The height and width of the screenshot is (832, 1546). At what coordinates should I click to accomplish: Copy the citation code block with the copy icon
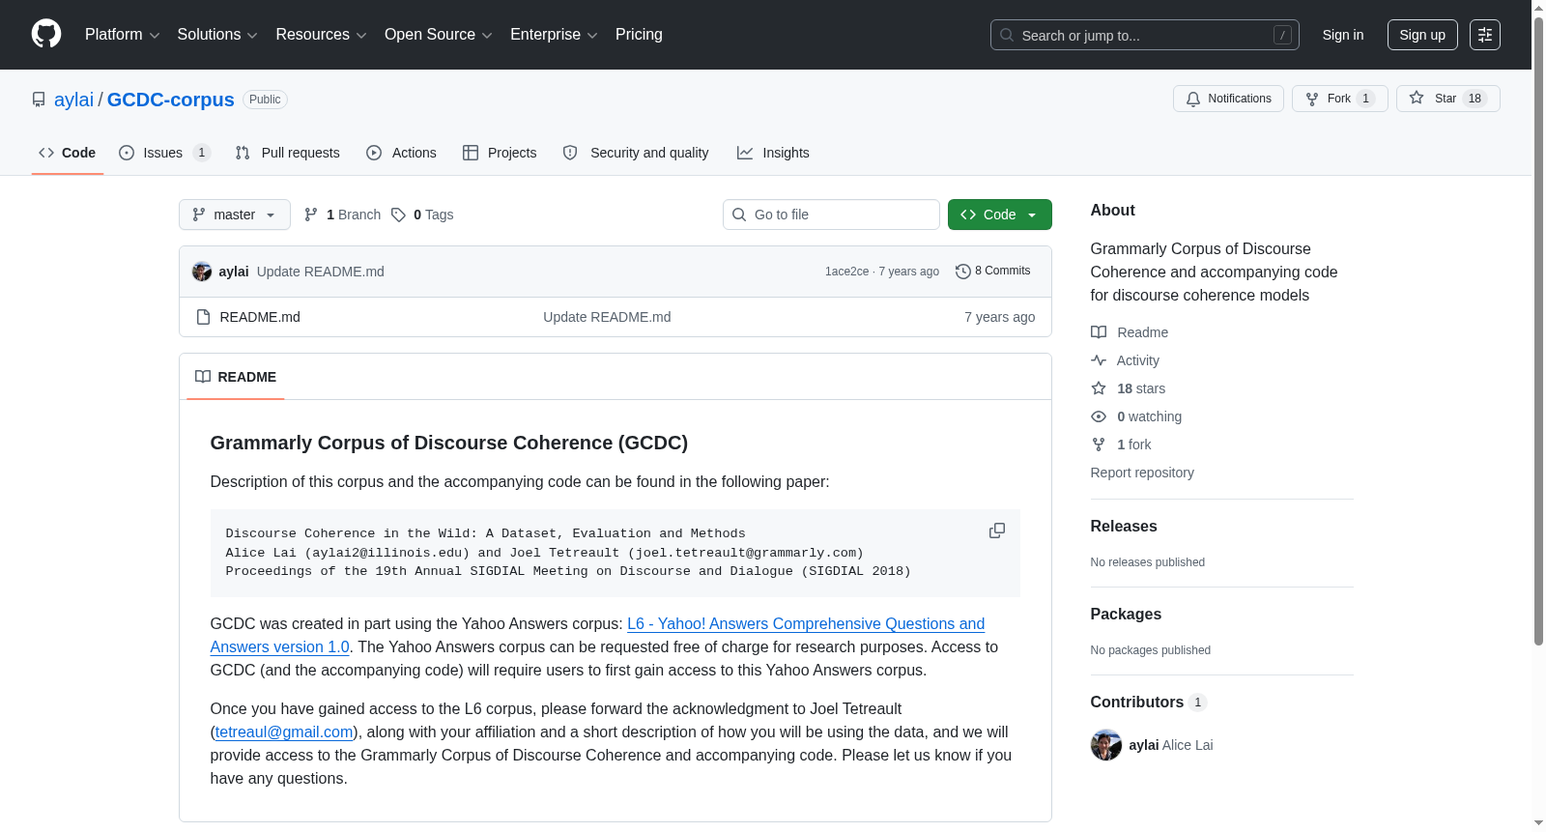(x=997, y=531)
